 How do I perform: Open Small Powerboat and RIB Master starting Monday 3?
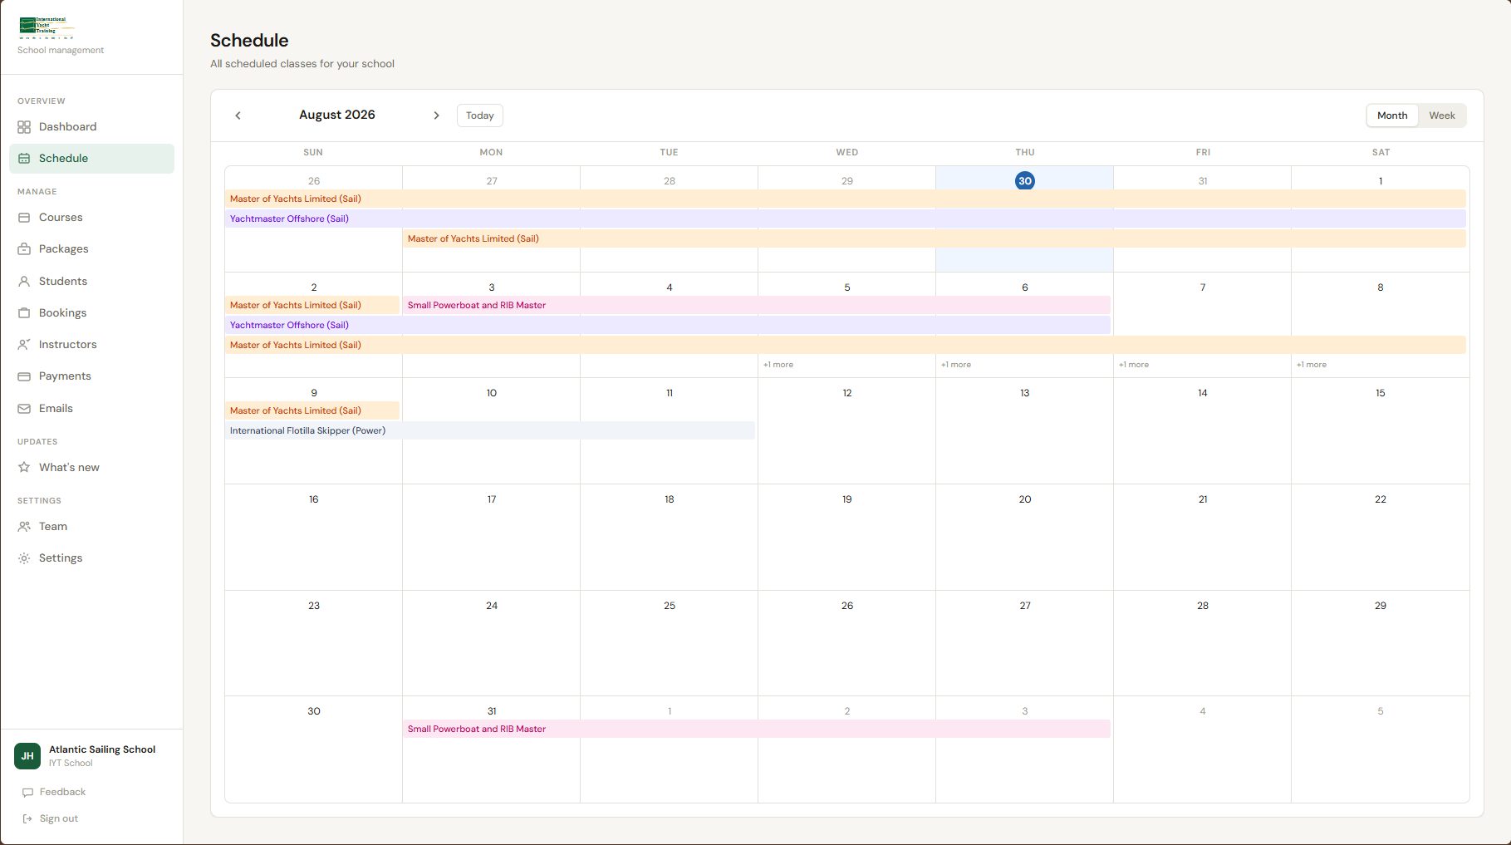(757, 306)
